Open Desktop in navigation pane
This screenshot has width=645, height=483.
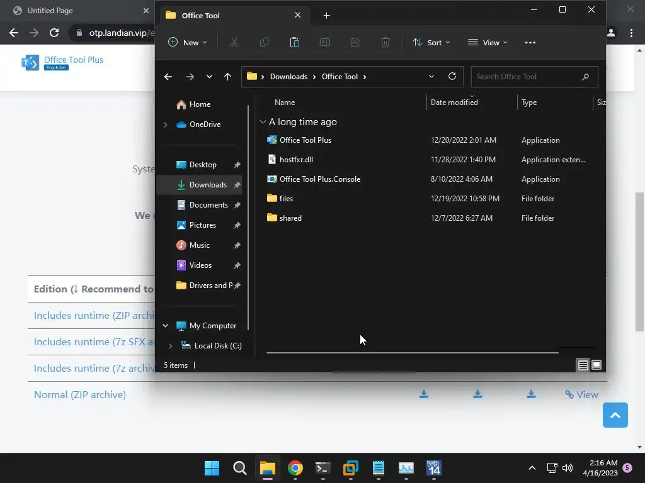(x=202, y=165)
